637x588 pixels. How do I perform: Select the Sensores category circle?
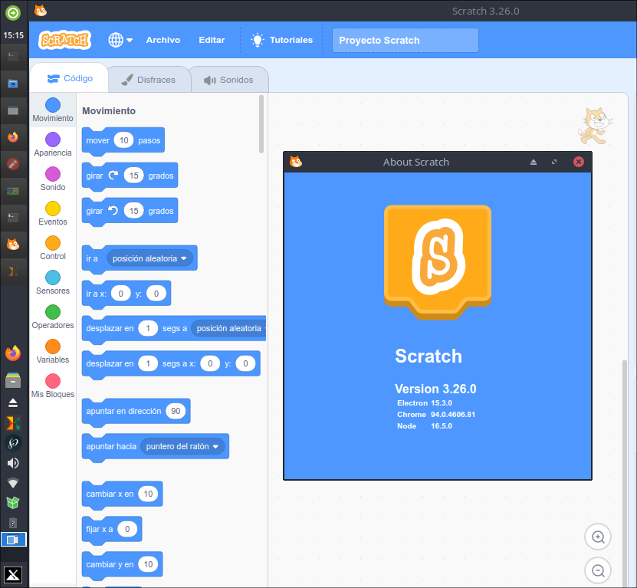(53, 278)
